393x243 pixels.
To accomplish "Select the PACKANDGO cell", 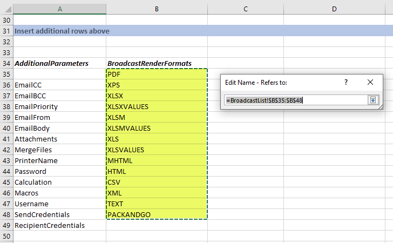I will click(x=157, y=214).
